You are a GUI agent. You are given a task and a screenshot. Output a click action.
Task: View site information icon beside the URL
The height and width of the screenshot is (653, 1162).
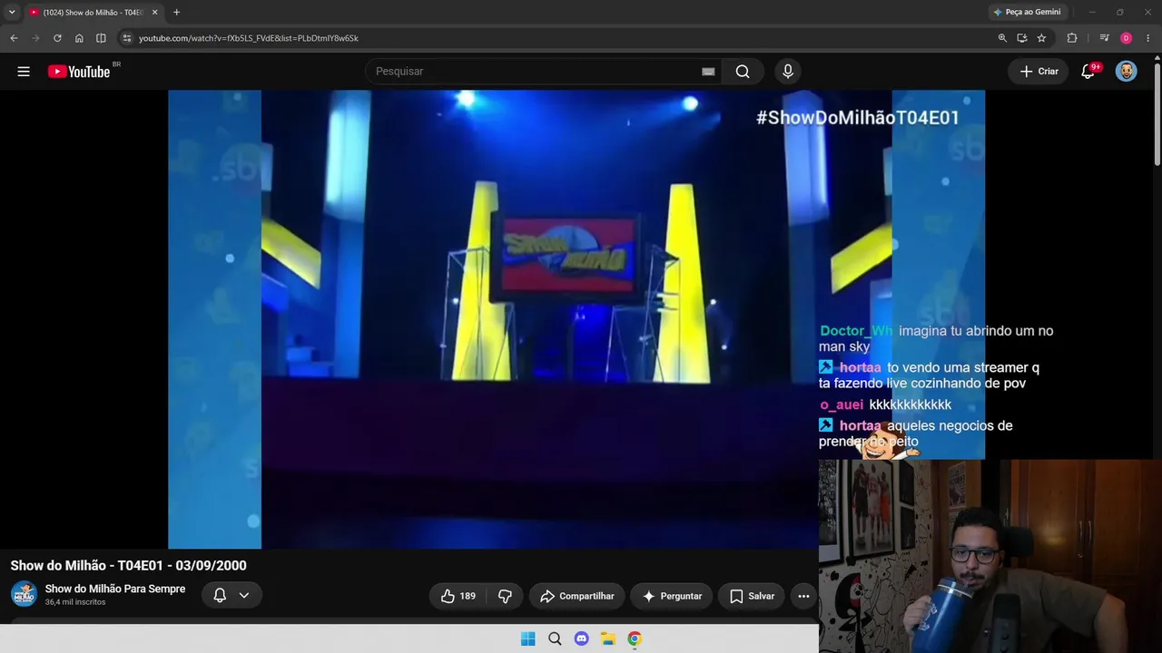127,38
